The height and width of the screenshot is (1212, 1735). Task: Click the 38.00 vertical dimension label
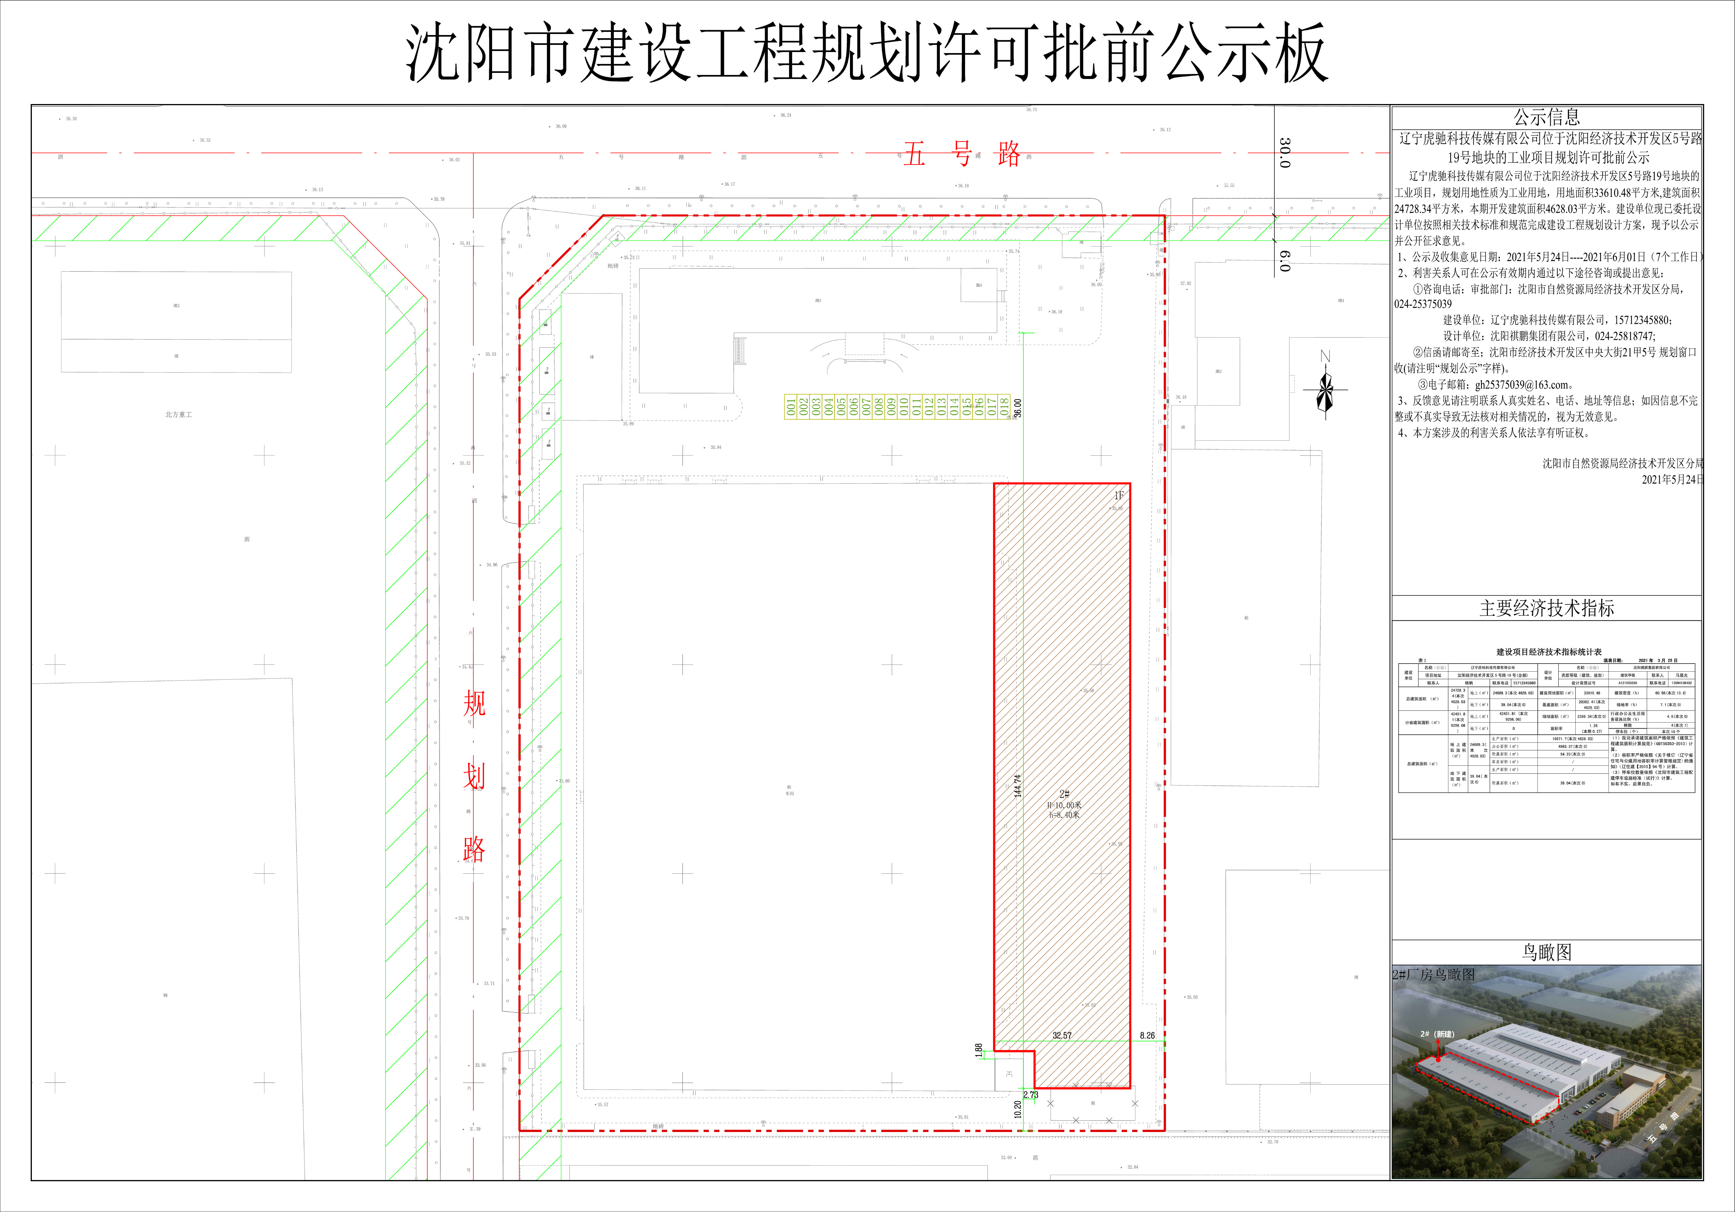[x=1017, y=408]
